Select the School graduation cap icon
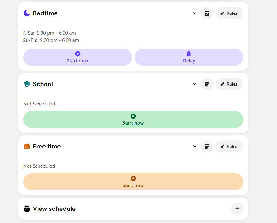The width and height of the screenshot is (277, 223). coord(27,84)
